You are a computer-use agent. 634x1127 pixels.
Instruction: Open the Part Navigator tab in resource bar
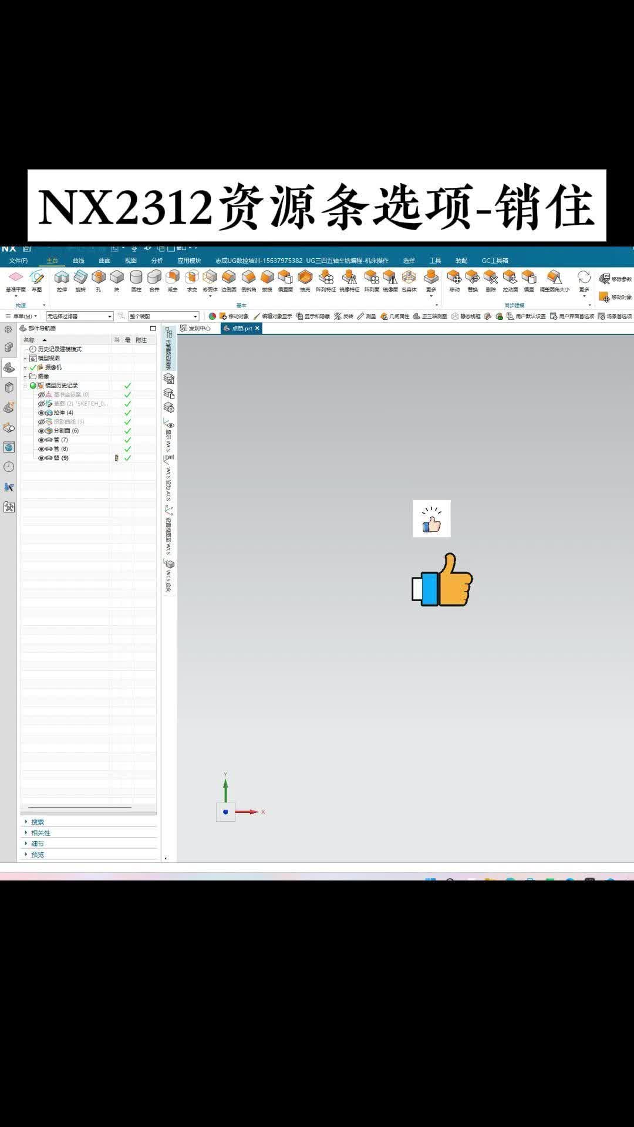coord(9,367)
